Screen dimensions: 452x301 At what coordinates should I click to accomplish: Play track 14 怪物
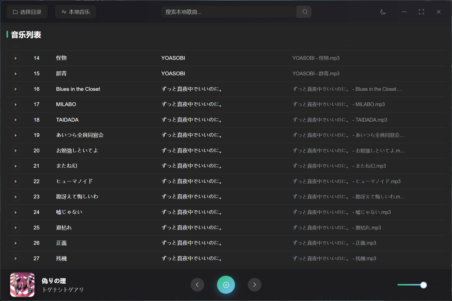coord(16,58)
